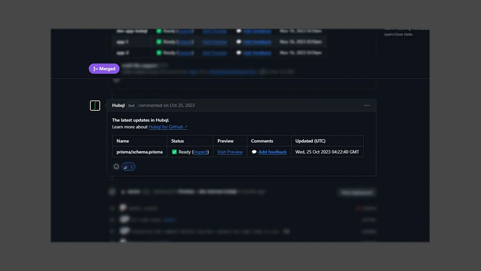
Task: Click the speech bubble icon beside Add feedback
Action: click(254, 152)
